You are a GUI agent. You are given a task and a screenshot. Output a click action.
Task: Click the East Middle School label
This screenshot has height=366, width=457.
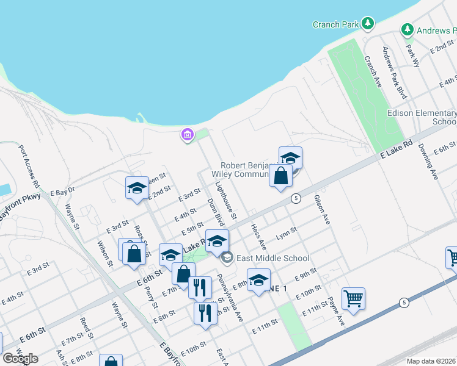click(273, 258)
